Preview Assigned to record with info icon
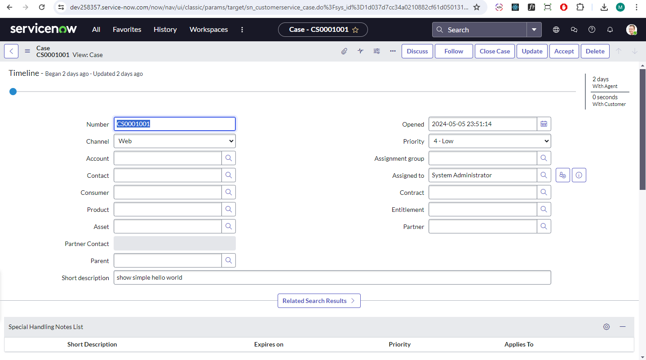Screen dimensions: 646x360 click(579, 175)
